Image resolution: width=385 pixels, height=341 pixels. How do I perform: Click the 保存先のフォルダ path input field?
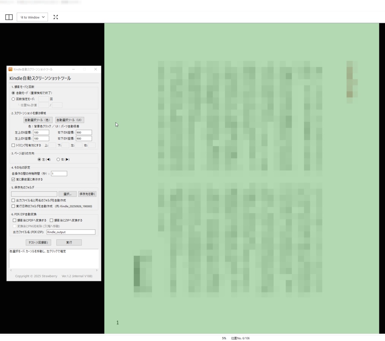[34, 194]
